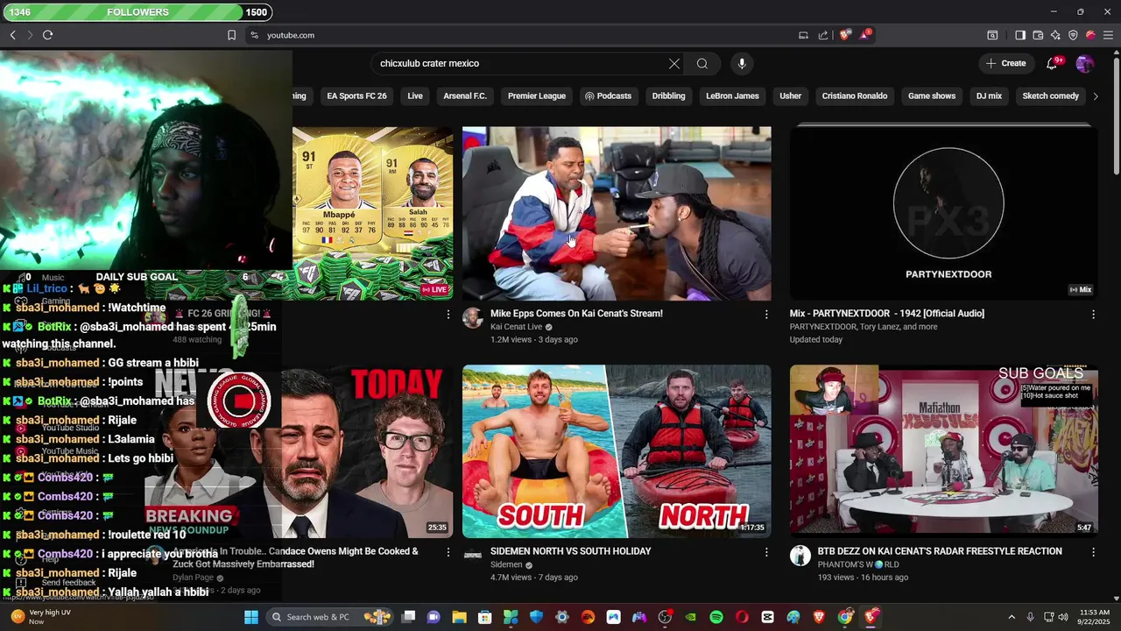This screenshot has width=1121, height=631.
Task: Open YouTube account avatar menu
Action: tap(1084, 63)
